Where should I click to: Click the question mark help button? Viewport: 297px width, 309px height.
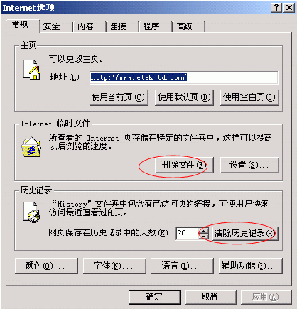pos(276,8)
